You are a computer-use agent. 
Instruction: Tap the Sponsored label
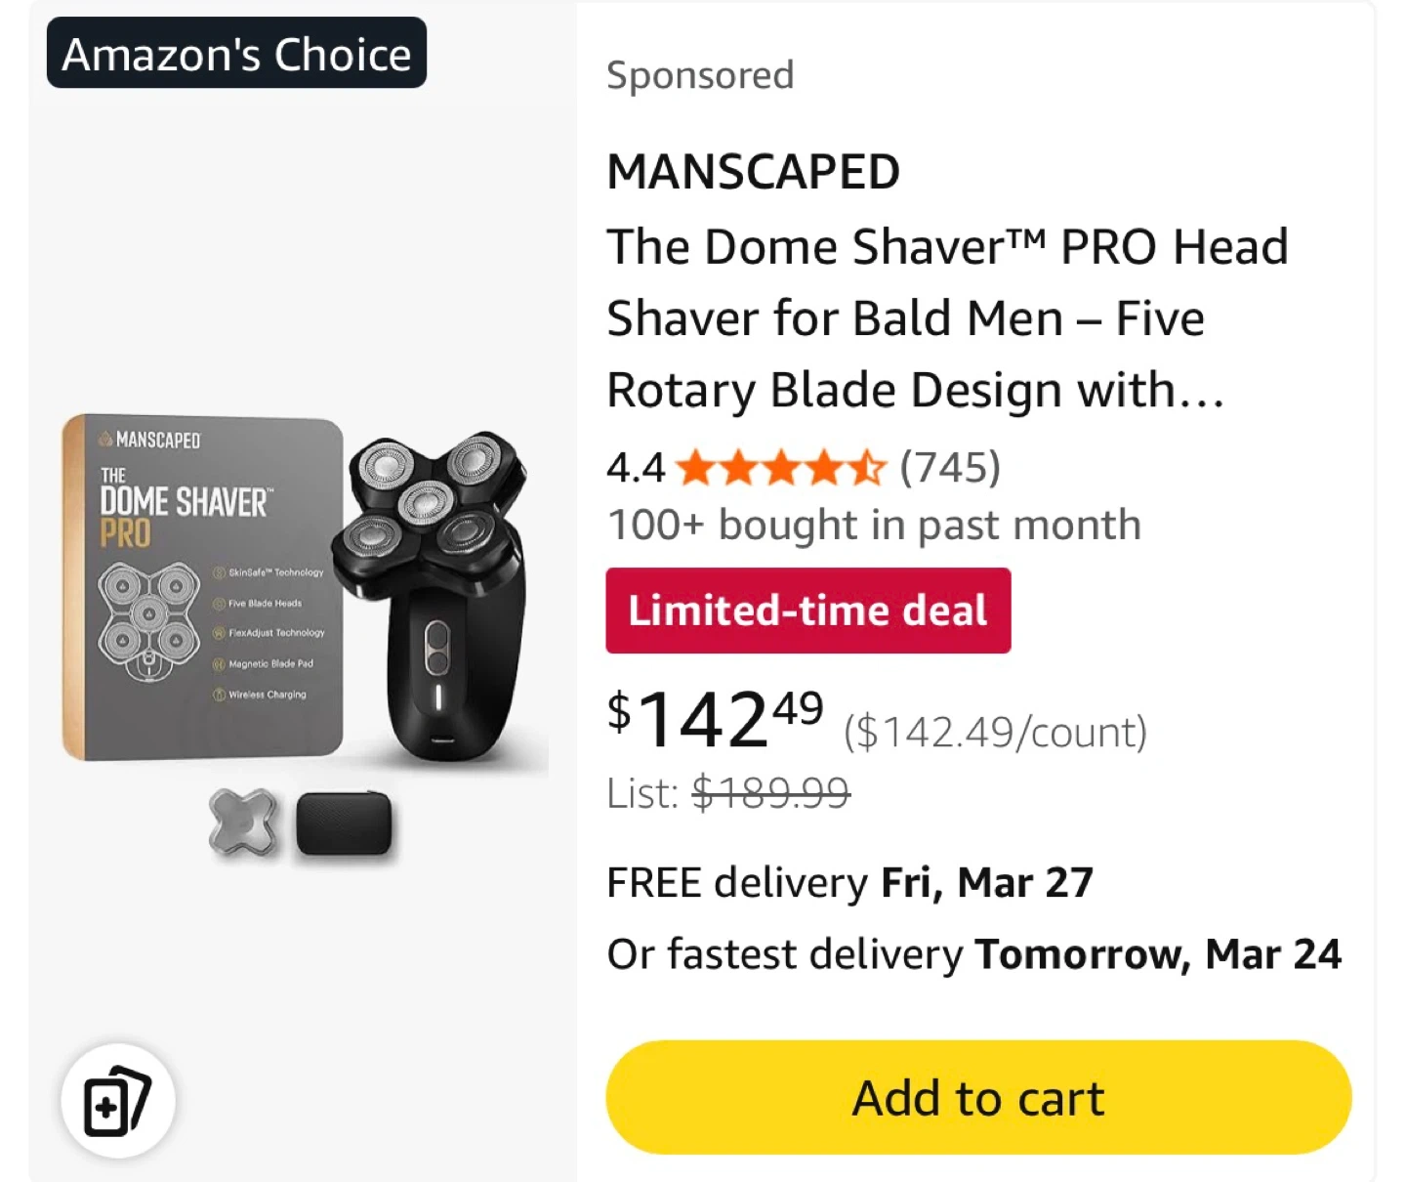point(700,75)
